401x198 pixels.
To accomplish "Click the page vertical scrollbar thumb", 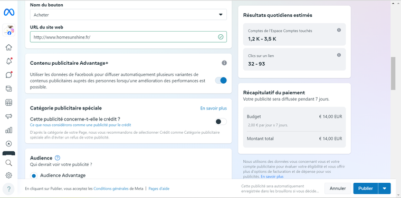I will point(393,74).
